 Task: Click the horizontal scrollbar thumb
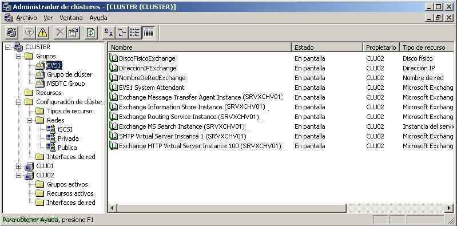coord(232,208)
